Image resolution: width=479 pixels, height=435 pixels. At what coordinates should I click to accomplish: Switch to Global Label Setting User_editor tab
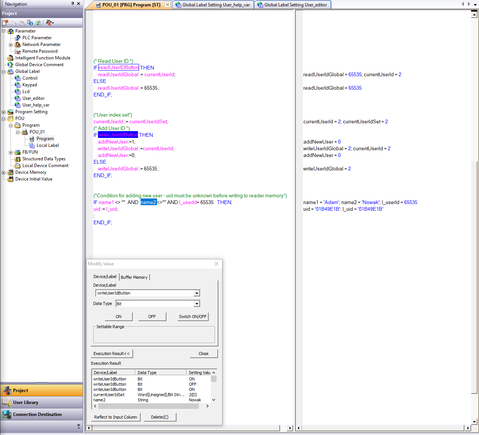coord(293,5)
